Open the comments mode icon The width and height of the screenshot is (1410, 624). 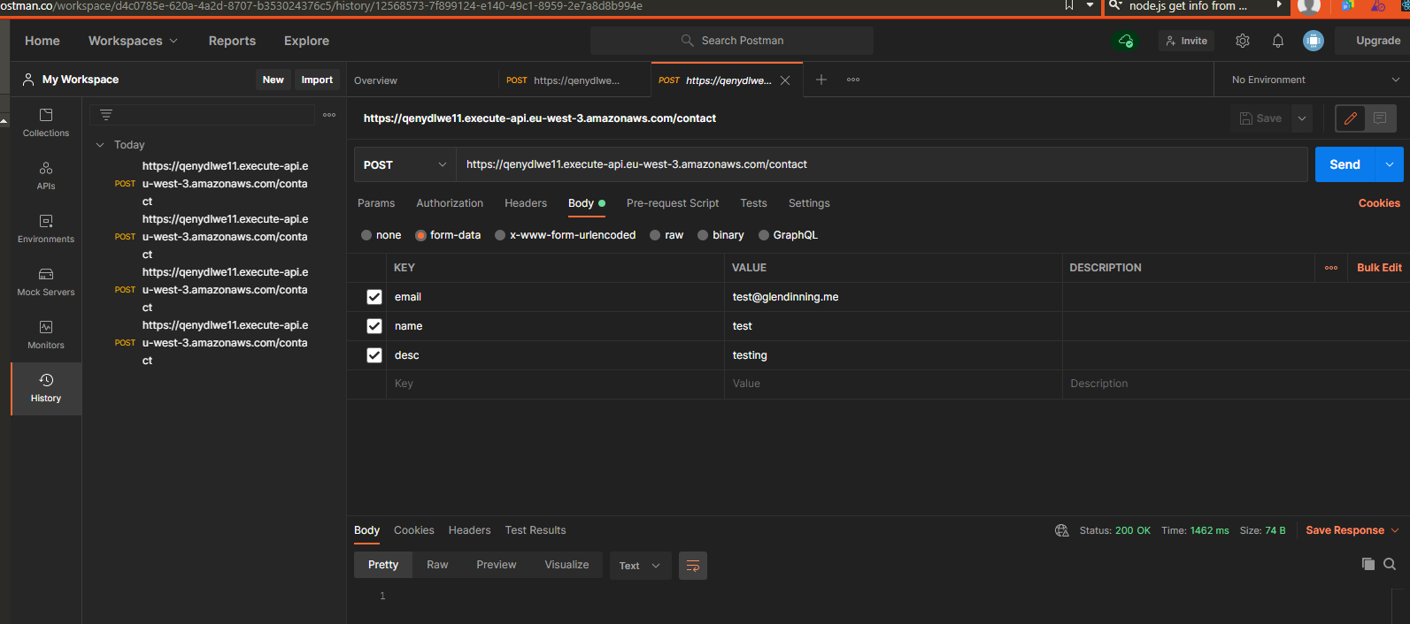[x=1380, y=118]
